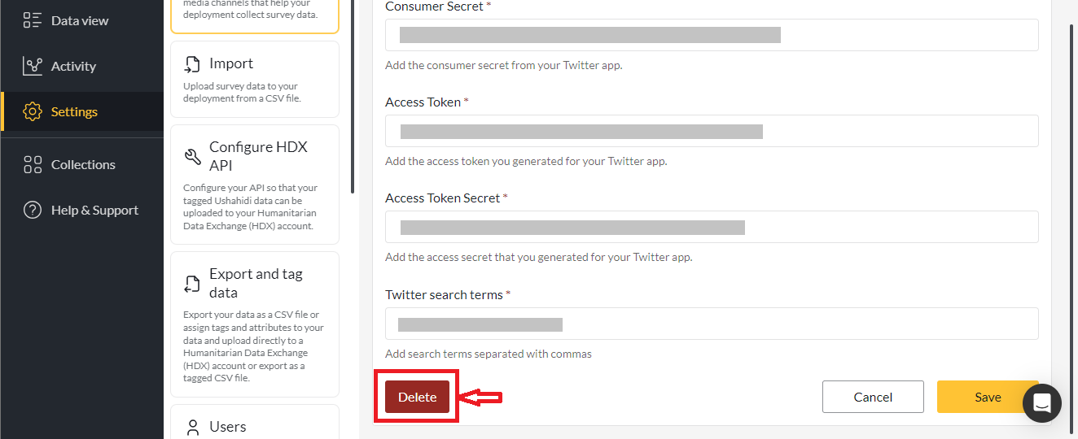The image size is (1078, 439).
Task: Open the chat support bubble
Action: click(x=1041, y=402)
